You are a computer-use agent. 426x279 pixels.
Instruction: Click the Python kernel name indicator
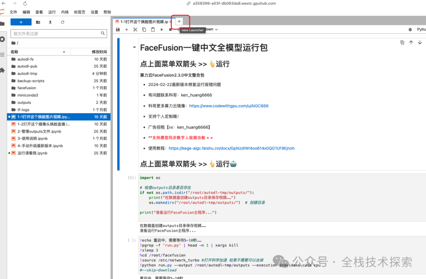(421, 29)
